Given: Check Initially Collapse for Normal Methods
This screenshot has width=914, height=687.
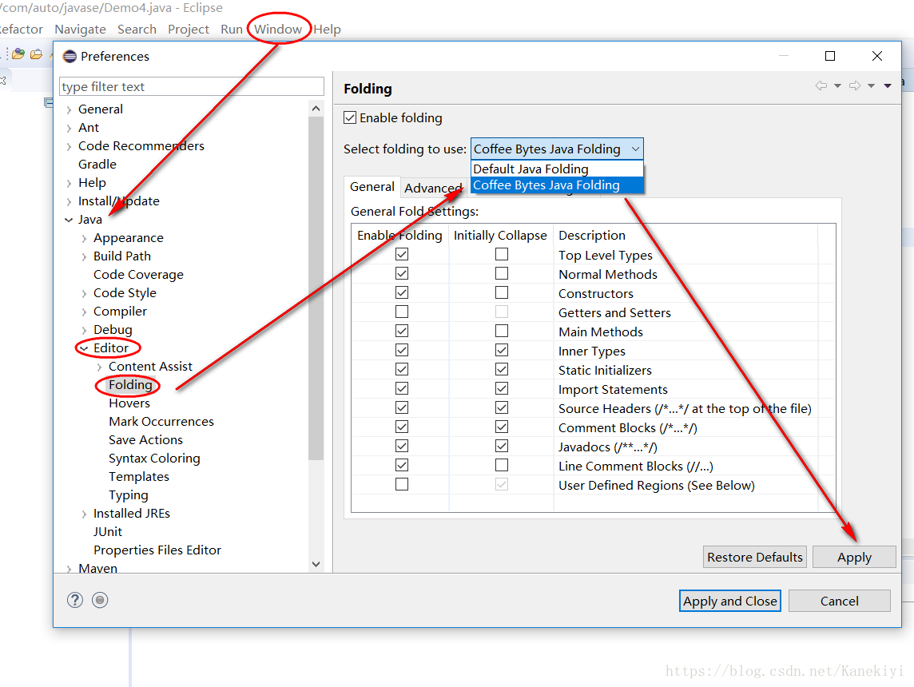Looking at the screenshot, I should tap(501, 273).
